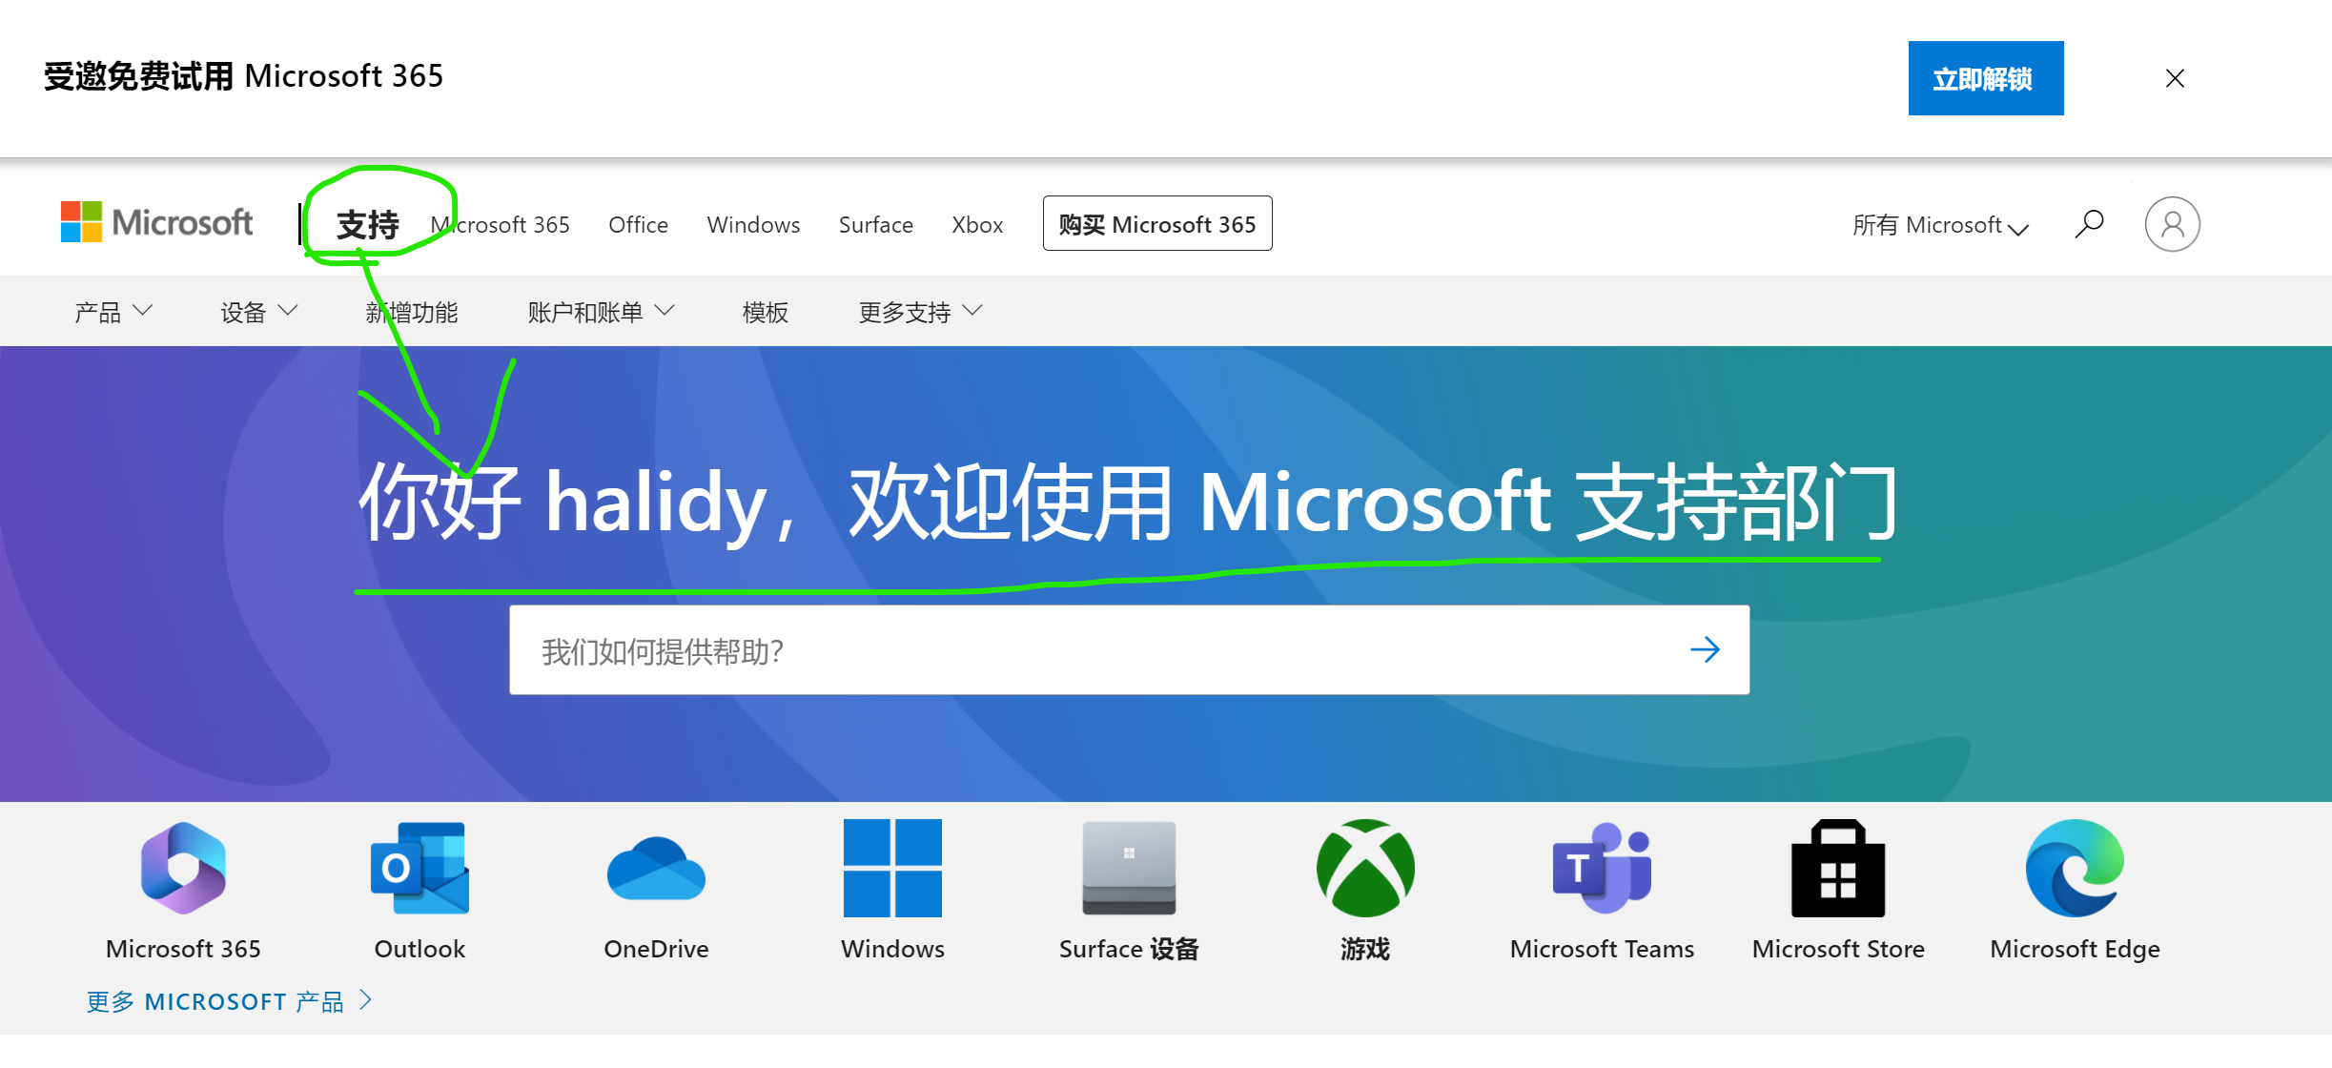Open the Windows logo tile
Image resolution: width=2332 pixels, height=1068 pixels.
(892, 868)
